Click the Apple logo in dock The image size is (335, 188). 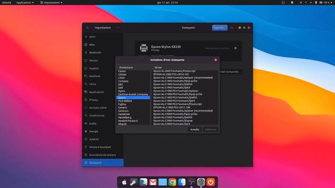(124, 182)
